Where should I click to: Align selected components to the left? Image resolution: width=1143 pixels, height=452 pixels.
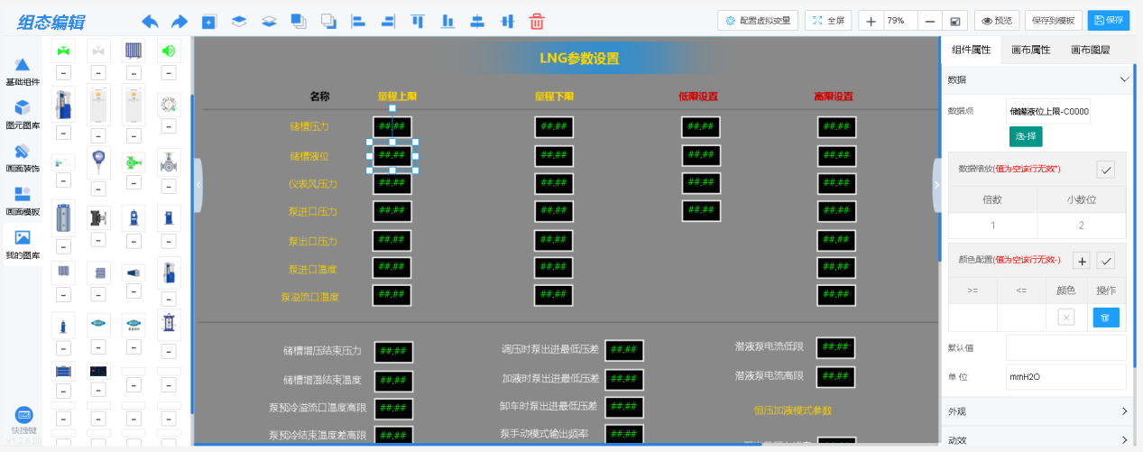coord(357,21)
